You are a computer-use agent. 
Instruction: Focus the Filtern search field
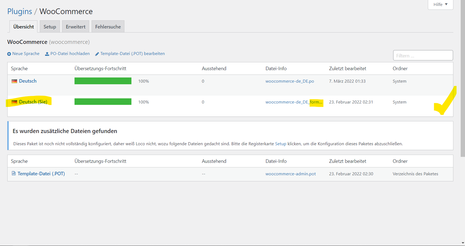(x=423, y=56)
